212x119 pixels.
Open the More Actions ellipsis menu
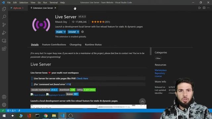tap(208, 8)
